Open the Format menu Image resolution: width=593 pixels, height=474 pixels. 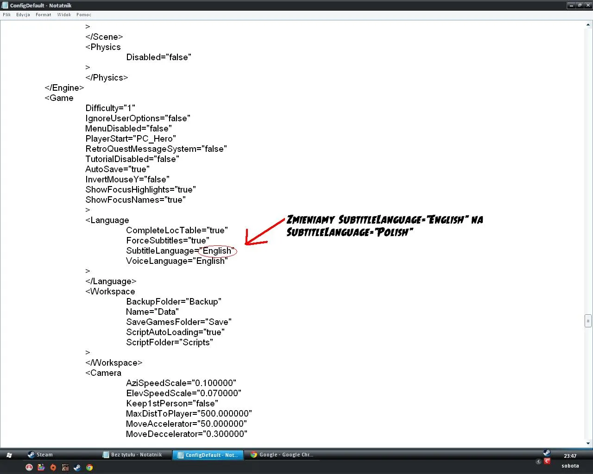click(x=43, y=15)
